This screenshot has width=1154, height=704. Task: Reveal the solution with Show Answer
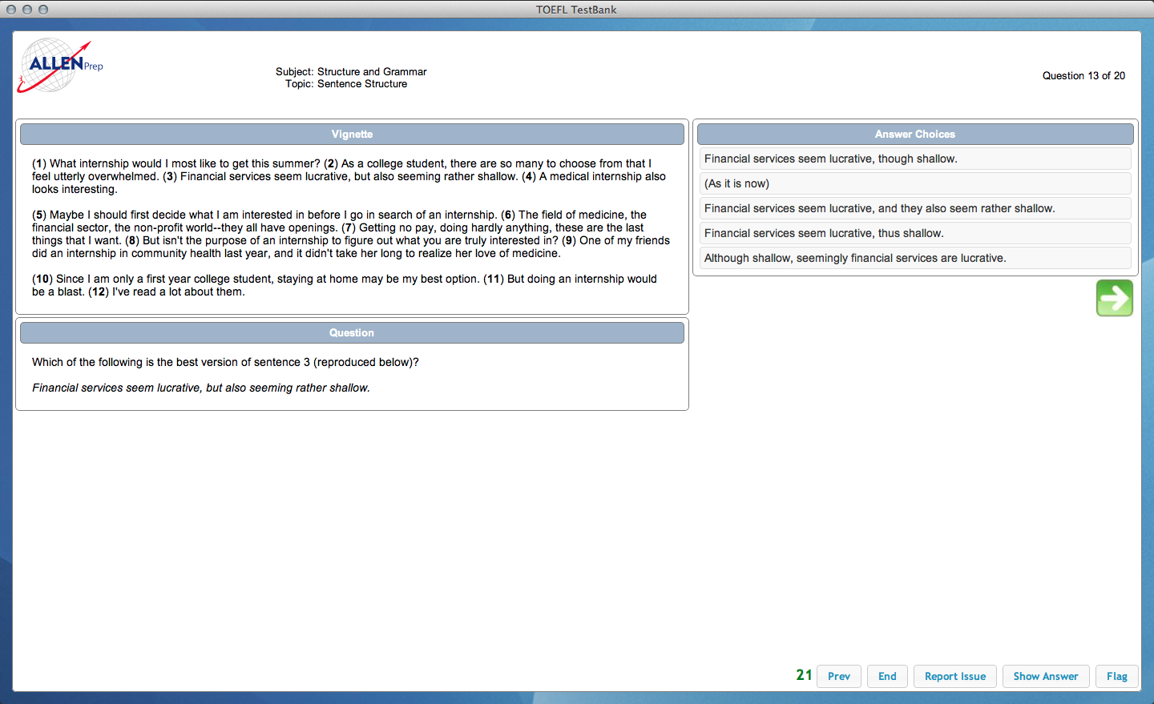tap(1046, 676)
